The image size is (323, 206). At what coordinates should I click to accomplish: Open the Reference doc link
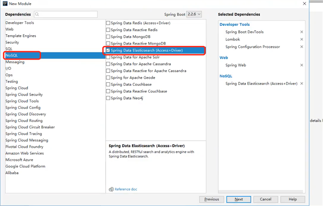[126, 190]
